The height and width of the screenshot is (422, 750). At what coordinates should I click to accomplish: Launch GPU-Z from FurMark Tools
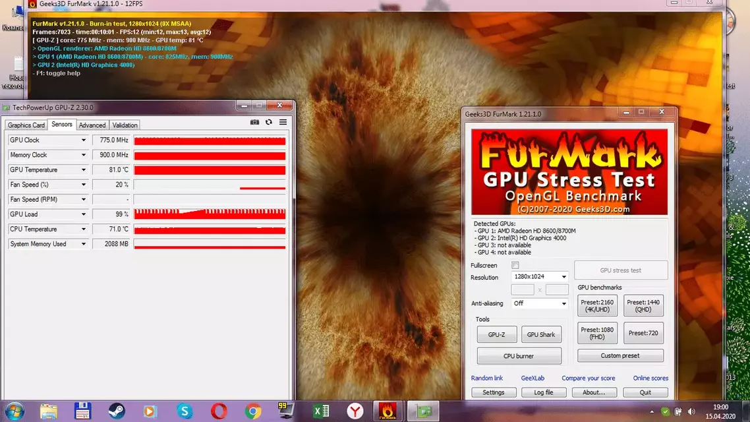[496, 334]
